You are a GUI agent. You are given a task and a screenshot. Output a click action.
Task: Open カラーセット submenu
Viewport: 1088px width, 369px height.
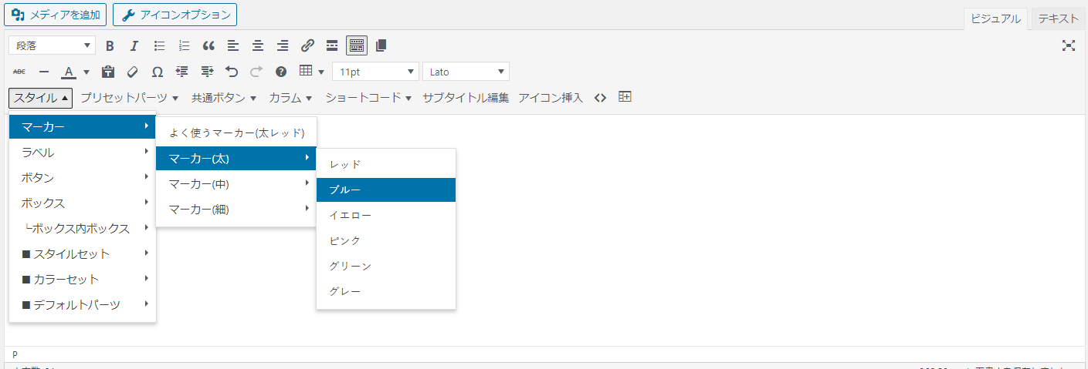(x=83, y=280)
